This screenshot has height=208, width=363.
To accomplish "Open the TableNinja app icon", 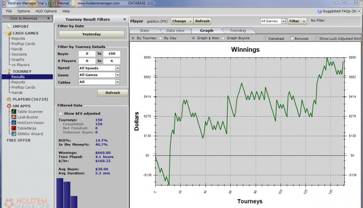I will click(x=14, y=129).
